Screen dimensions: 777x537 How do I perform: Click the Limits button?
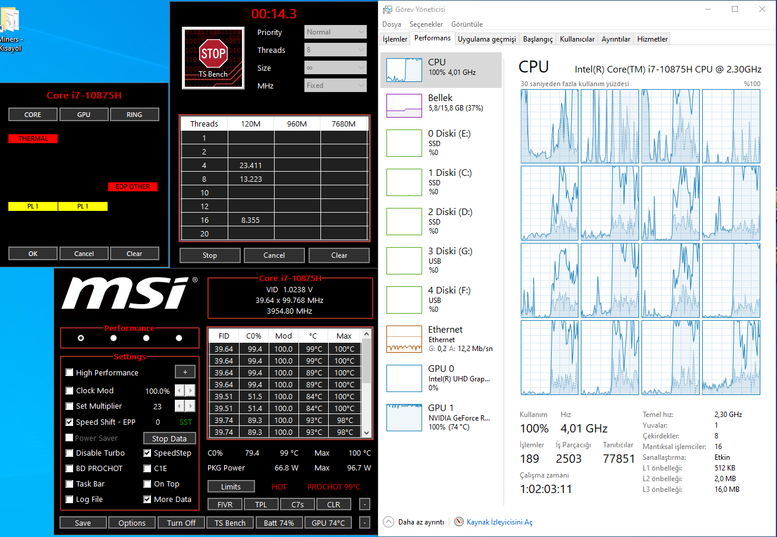click(x=231, y=487)
